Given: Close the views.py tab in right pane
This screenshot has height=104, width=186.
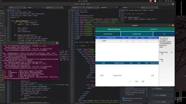Looking at the screenshot, I should [138, 8].
